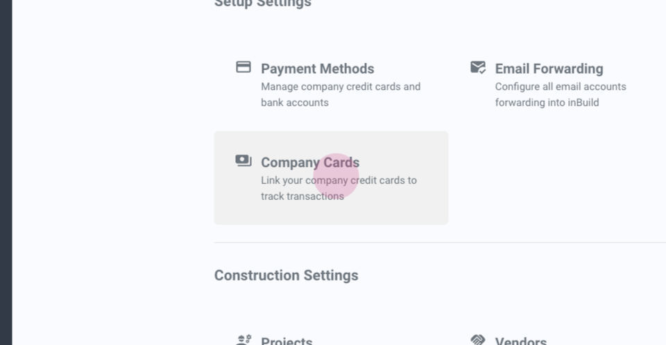
Task: Go to the Vendors settings title
Action: 520,341
